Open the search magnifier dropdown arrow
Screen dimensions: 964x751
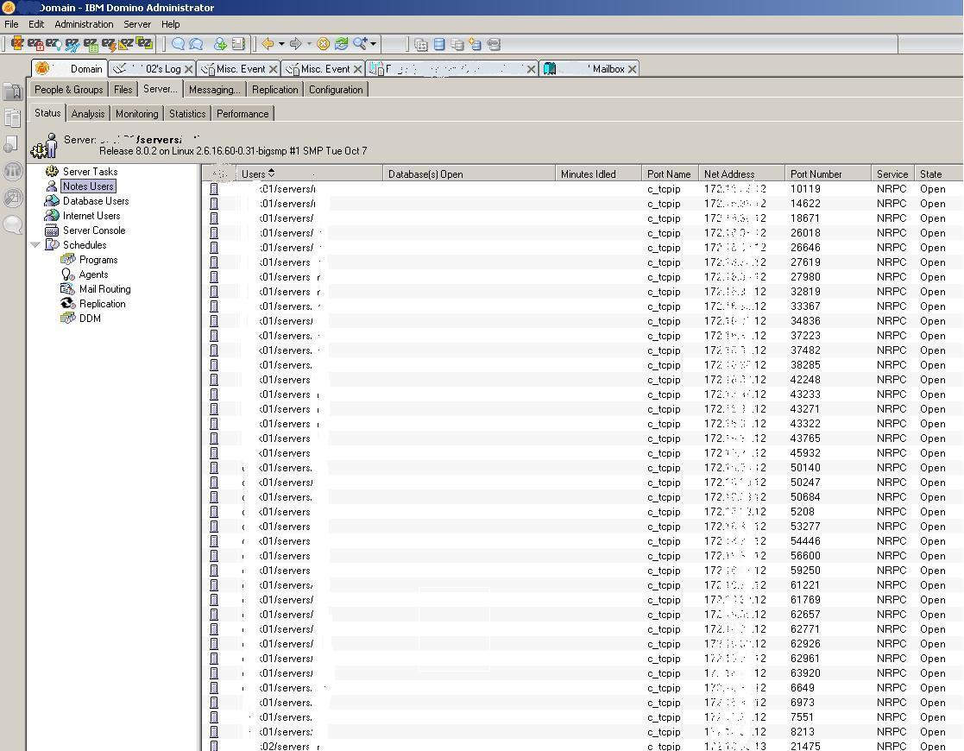pyautogui.click(x=373, y=44)
